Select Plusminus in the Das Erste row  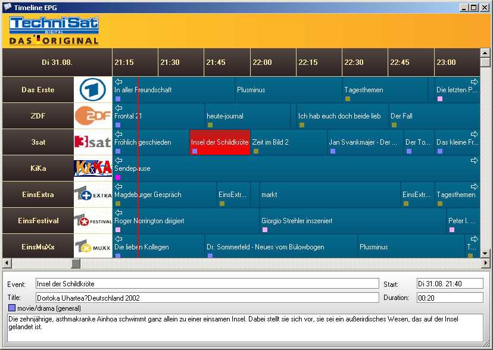[x=288, y=89]
